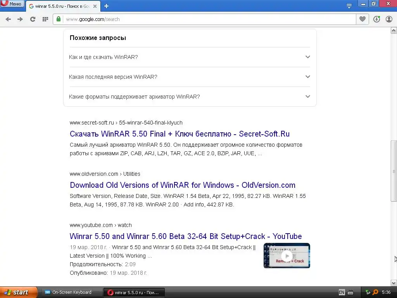Screen dimensions: 397x298
Task: Click the 'Продолжительность: 2:09' text
Action: click(102, 264)
